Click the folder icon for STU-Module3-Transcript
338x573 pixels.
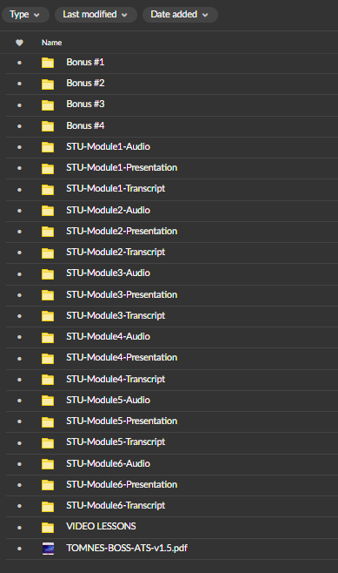tap(48, 316)
